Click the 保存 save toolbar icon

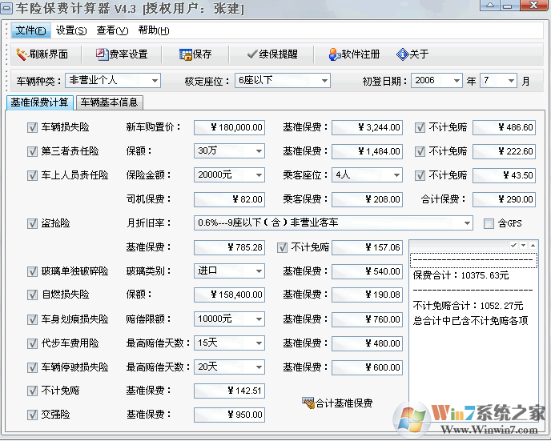[186, 54]
